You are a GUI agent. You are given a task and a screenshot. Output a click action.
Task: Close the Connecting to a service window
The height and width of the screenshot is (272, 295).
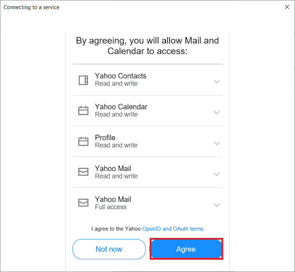tap(287, 7)
